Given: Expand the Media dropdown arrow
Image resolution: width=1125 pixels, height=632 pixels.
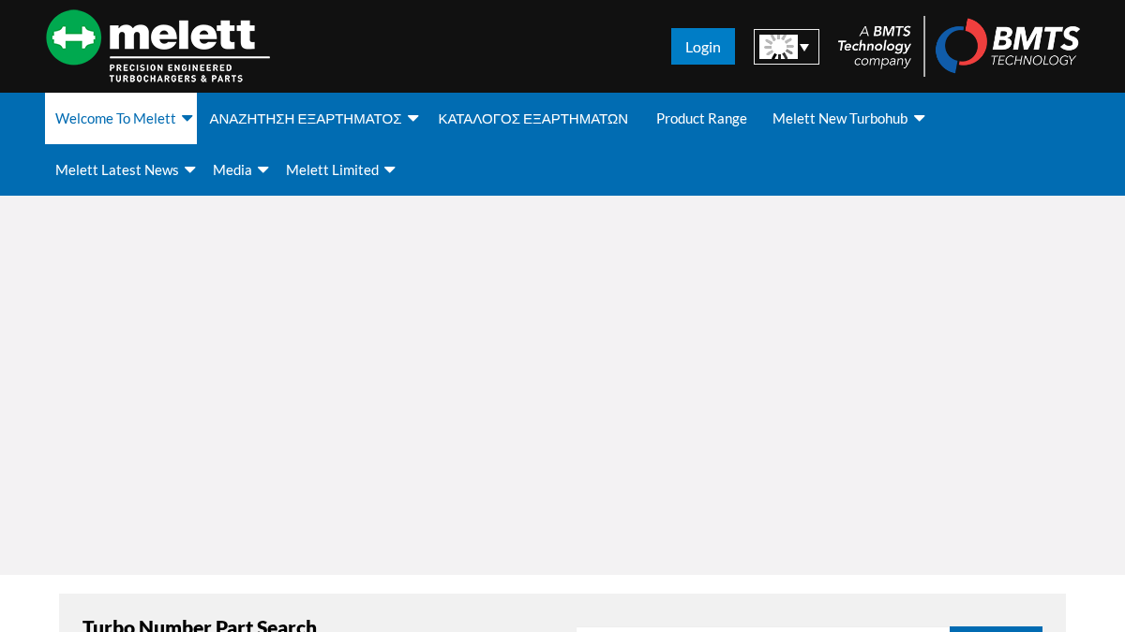Looking at the screenshot, I should 262,169.
